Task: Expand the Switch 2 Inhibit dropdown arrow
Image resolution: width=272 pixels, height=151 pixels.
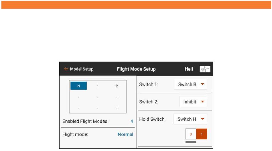Action: 202,101
